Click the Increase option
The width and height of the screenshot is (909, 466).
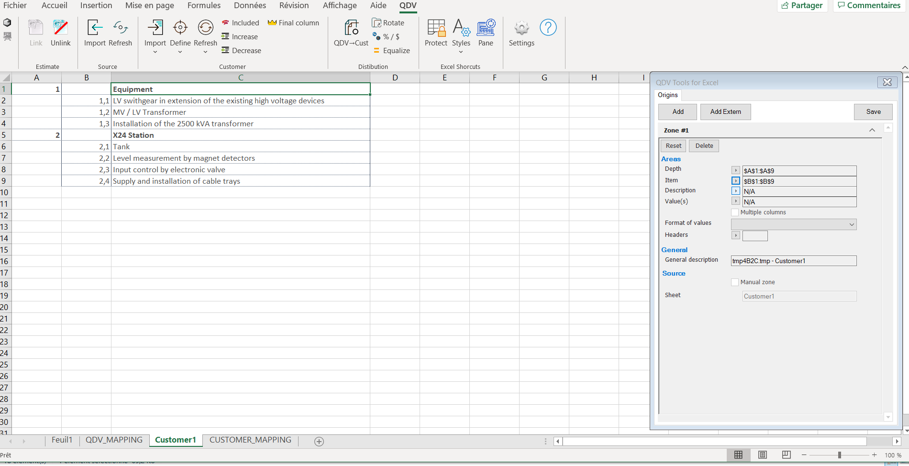[x=240, y=36]
